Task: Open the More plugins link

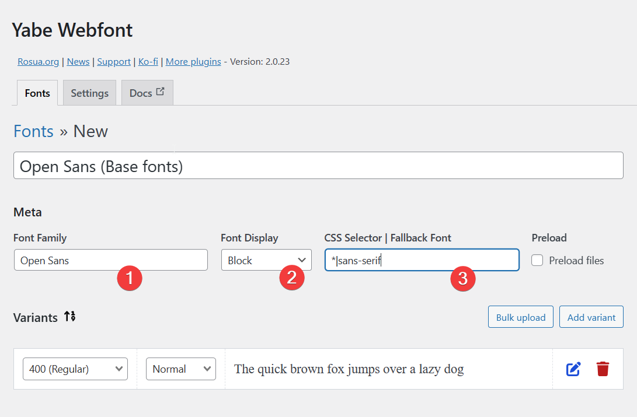Action: tap(193, 62)
